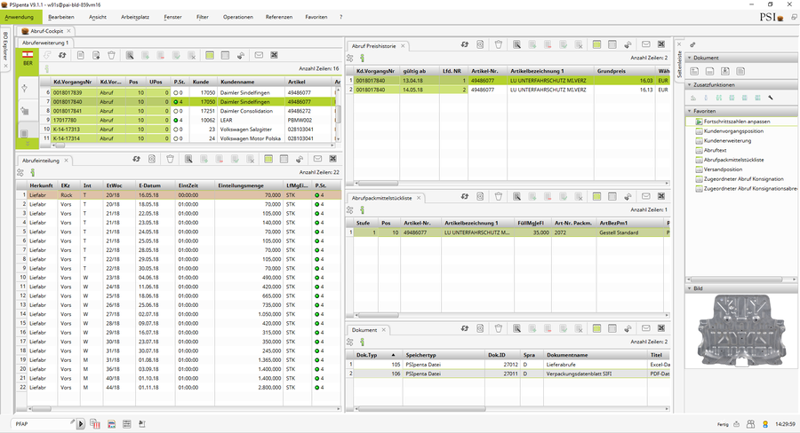Click envelope icon in Abrufeinteilung toolbar
The height and width of the screenshot is (433, 800).
point(317,160)
